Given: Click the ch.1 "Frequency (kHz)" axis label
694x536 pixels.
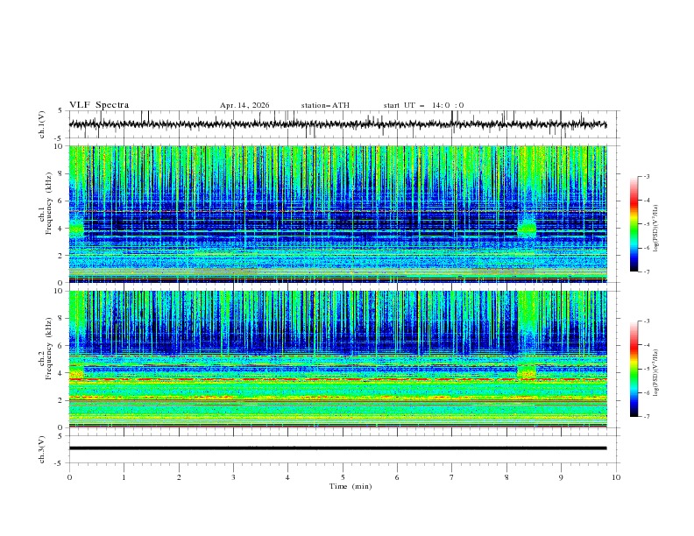Looking at the screenshot, I should 49,204.
